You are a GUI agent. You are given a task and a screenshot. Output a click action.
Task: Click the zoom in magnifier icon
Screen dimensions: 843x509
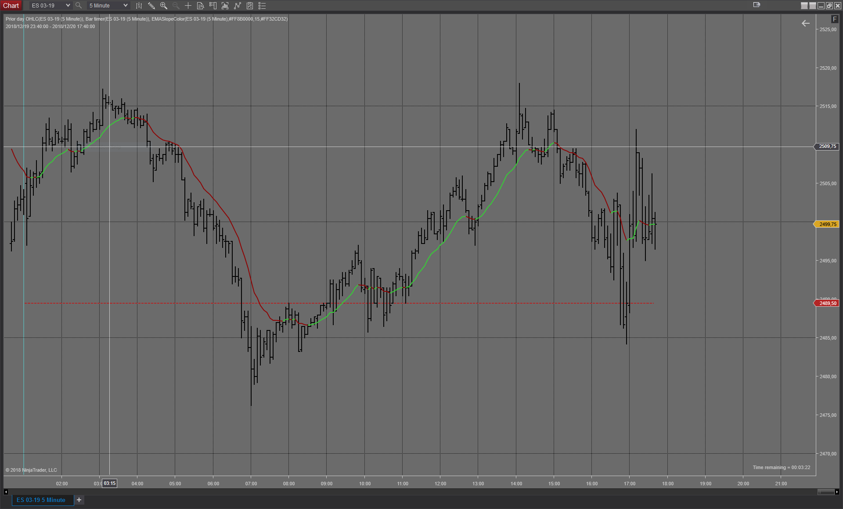pos(163,6)
